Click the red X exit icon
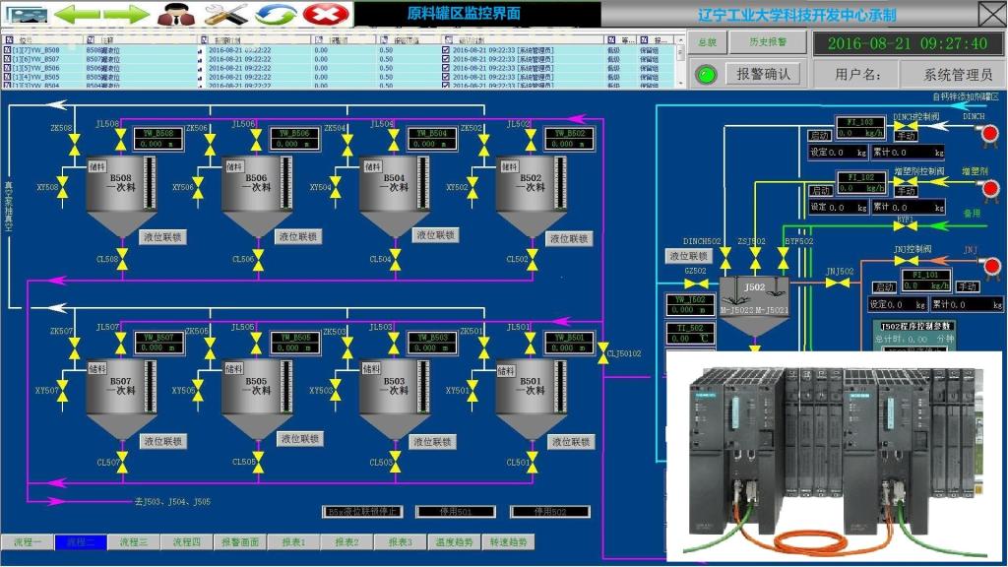Image resolution: width=1008 pixels, height=567 pixels. point(322,14)
